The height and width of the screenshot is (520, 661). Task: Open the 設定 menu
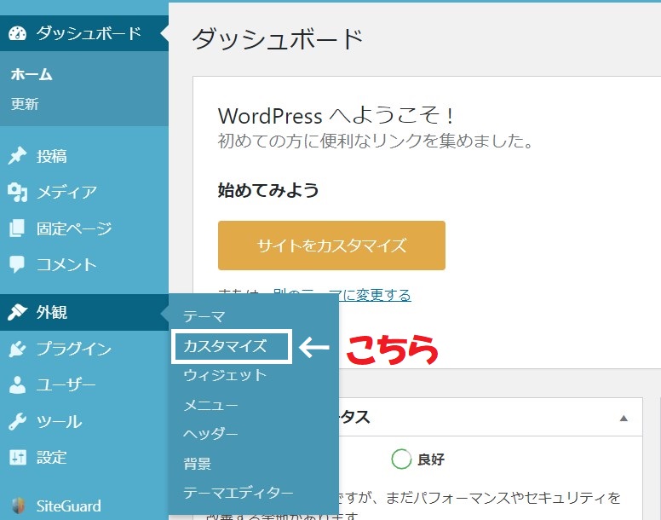(x=84, y=457)
